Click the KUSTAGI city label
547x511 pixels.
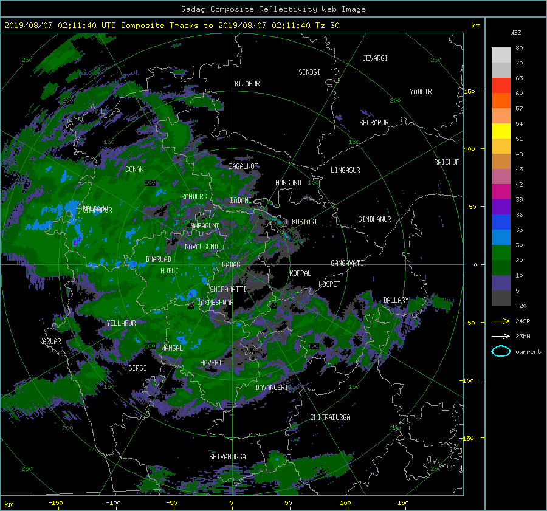304,222
